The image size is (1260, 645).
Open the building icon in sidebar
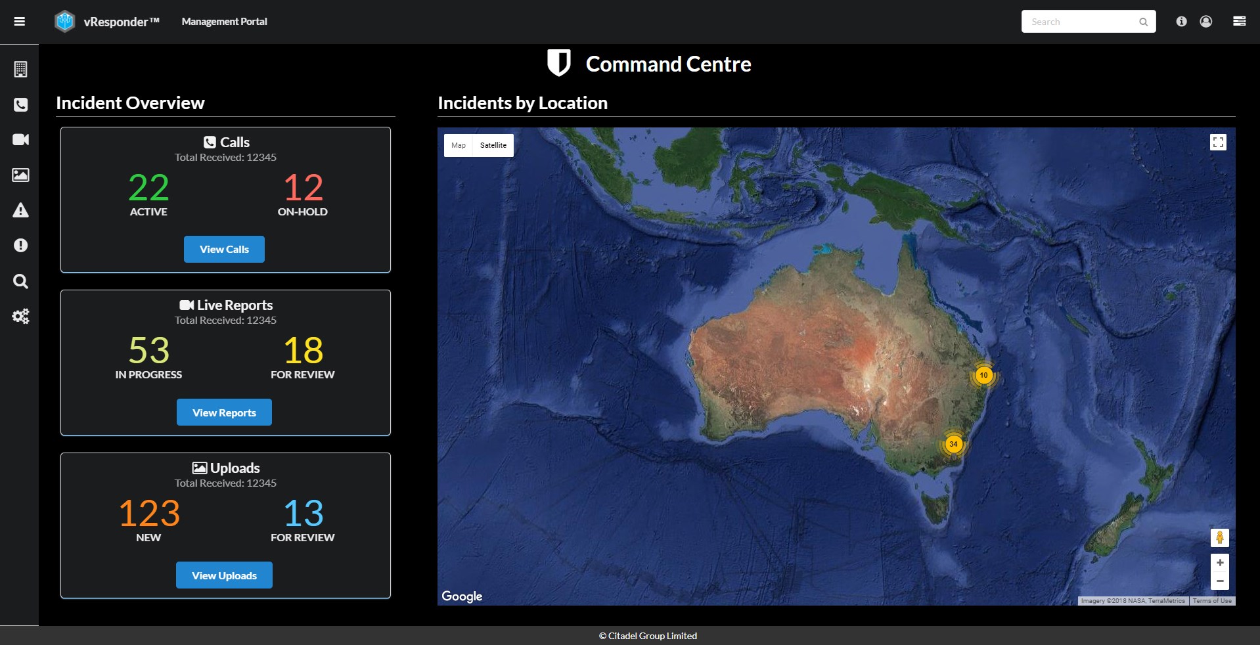(20, 69)
